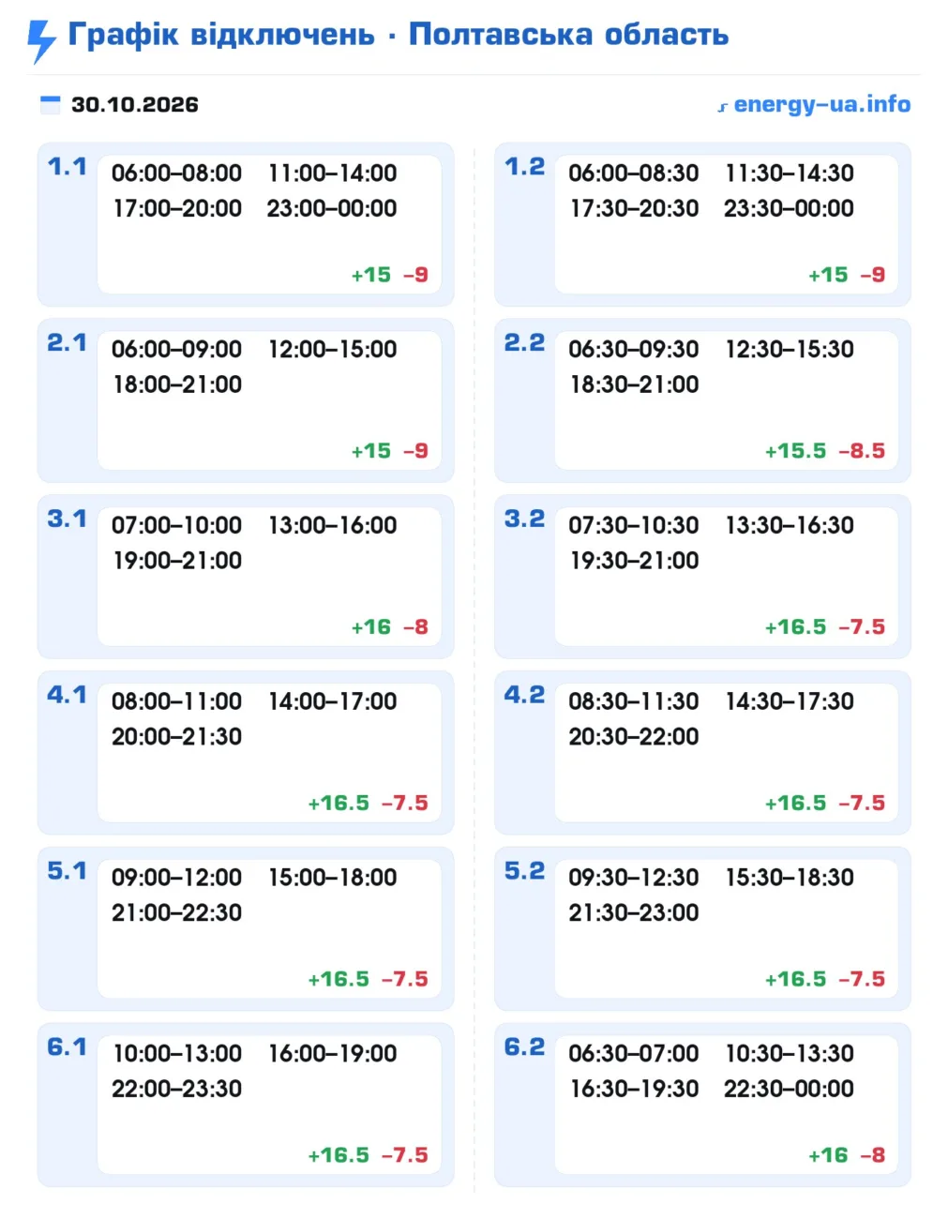Screen dimensions: 948x1219
Task: Click the -8 red value in group 6.2
Action: [873, 1155]
